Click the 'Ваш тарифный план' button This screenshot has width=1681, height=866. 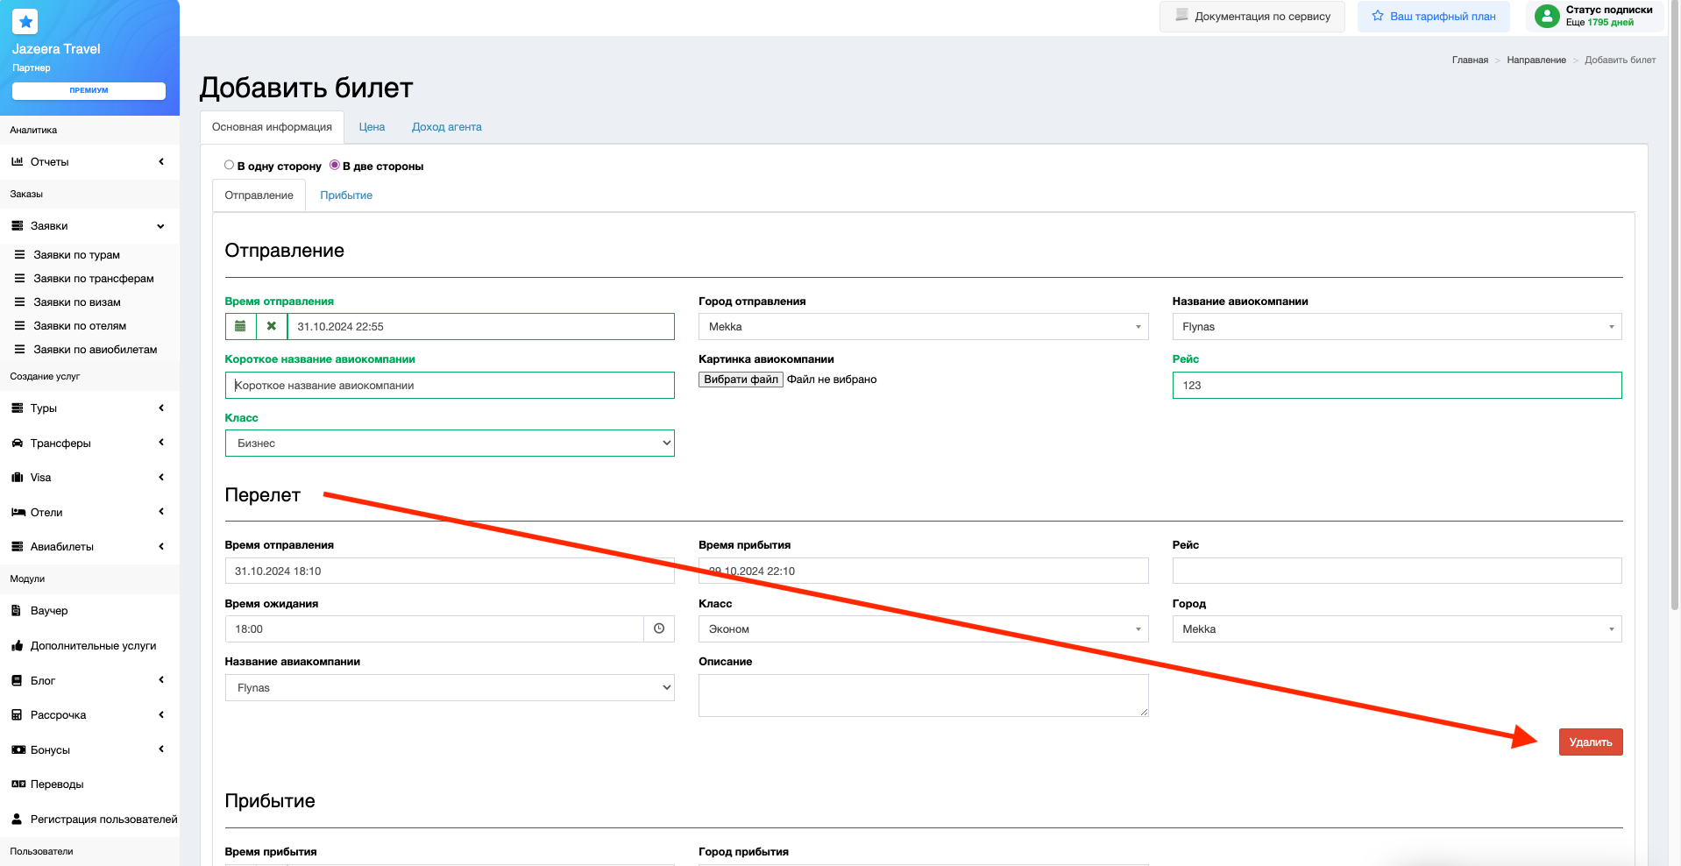[1434, 17]
